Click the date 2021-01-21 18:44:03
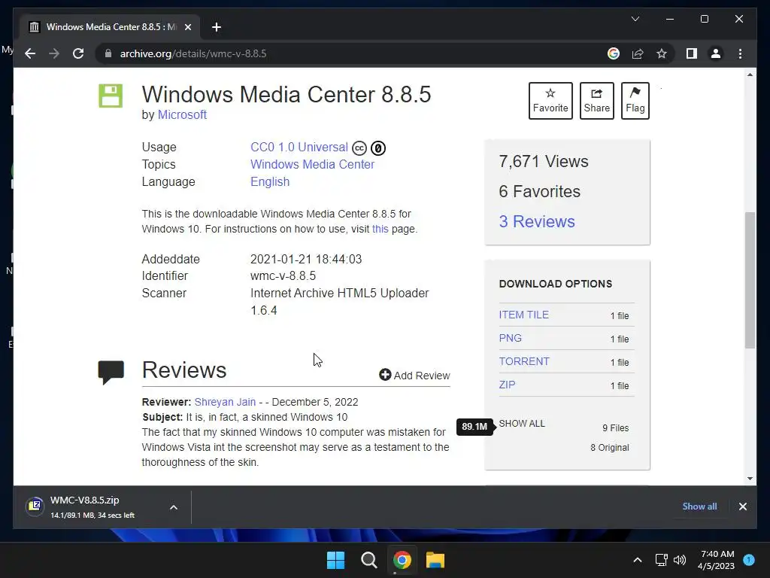This screenshot has width=770, height=578. [x=306, y=259]
